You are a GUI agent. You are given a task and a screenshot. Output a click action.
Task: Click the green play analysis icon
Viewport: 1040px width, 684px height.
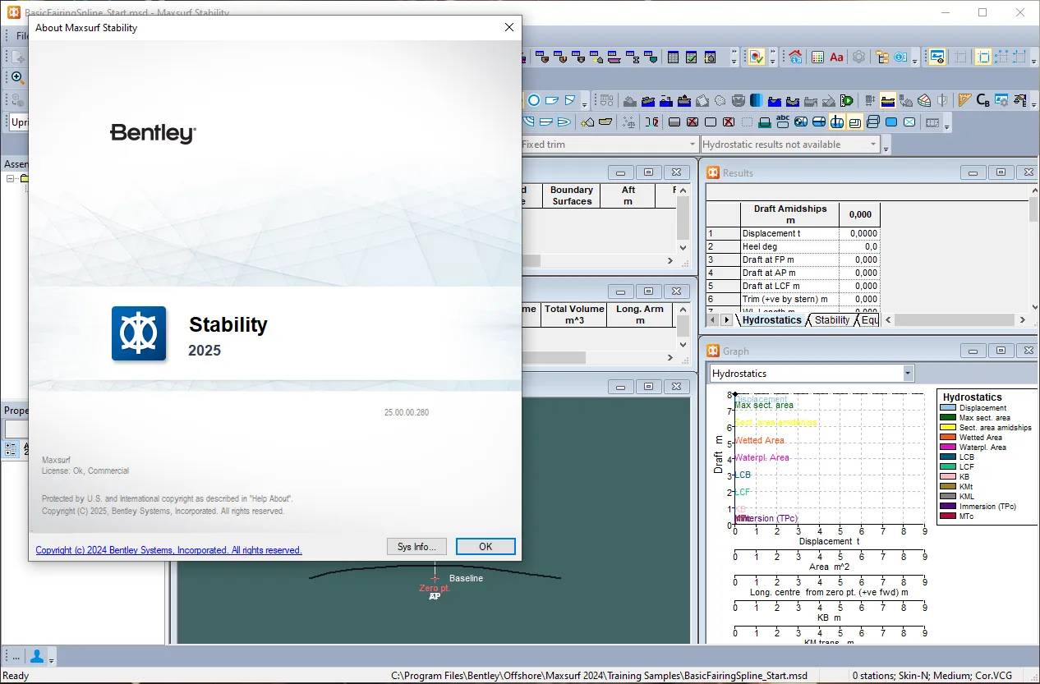(847, 101)
